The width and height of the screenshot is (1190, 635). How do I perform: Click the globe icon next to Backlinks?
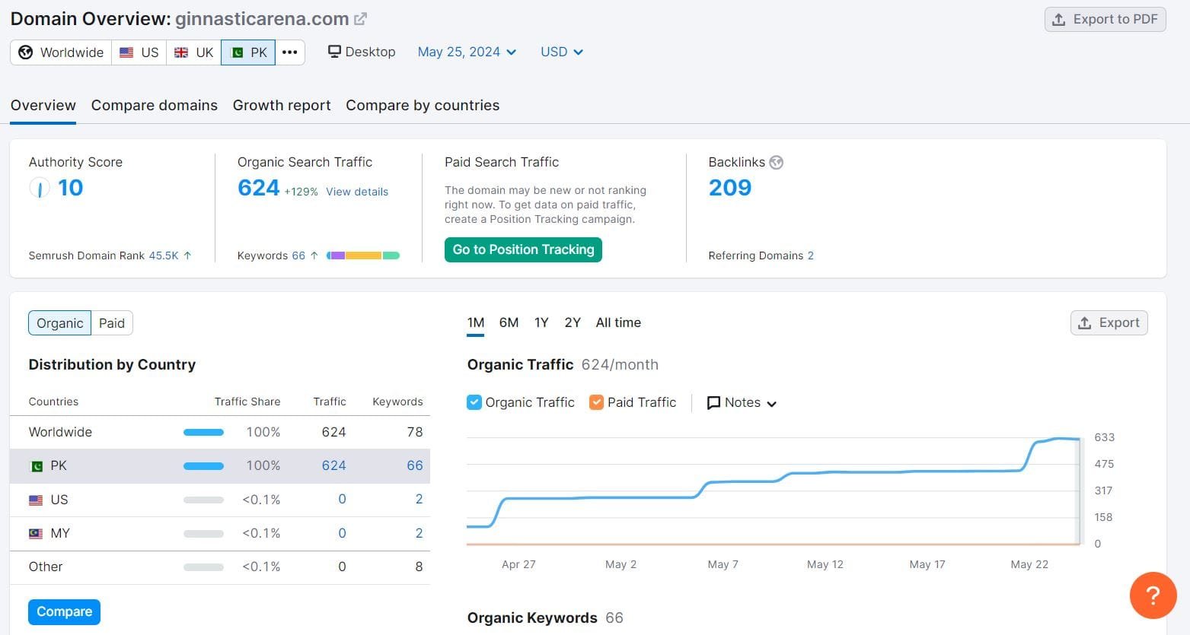click(777, 162)
